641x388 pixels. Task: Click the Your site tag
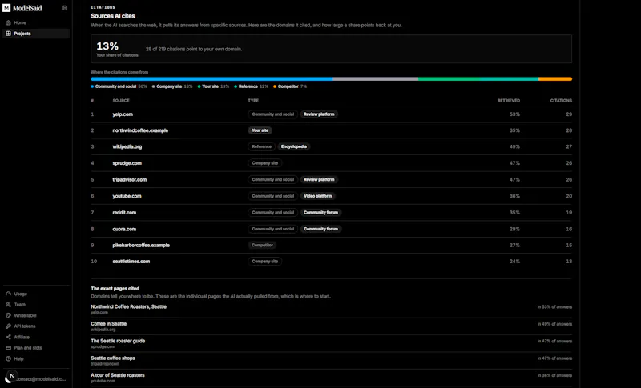tap(260, 130)
